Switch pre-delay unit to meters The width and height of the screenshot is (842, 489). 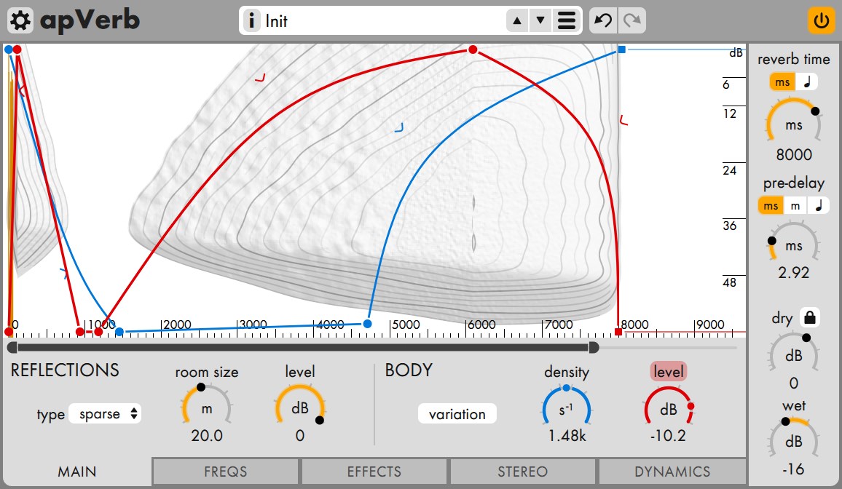[795, 206]
